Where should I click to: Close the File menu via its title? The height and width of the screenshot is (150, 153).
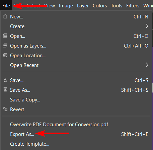6,6
